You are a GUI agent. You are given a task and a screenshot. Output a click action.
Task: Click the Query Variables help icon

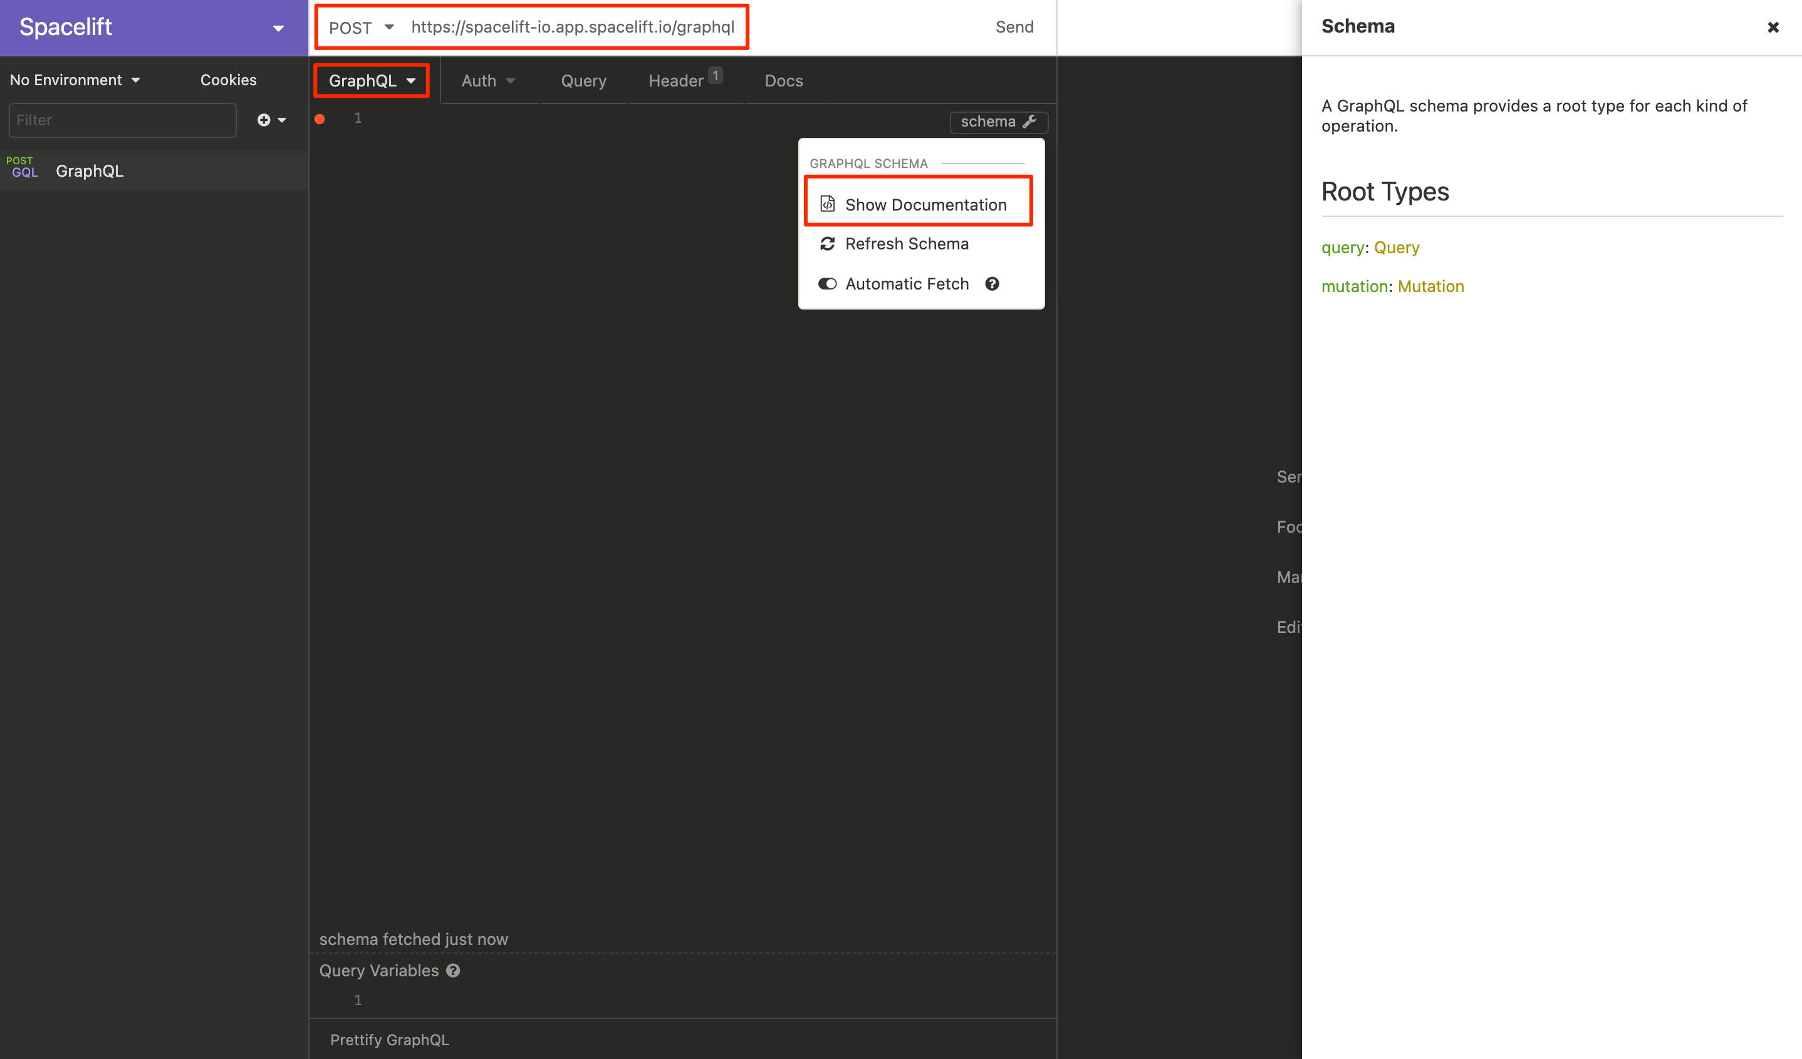(x=454, y=971)
